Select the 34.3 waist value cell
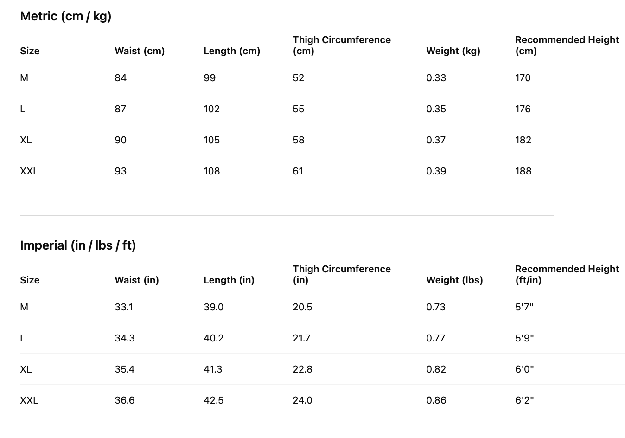This screenshot has height=438, width=625. (125, 338)
